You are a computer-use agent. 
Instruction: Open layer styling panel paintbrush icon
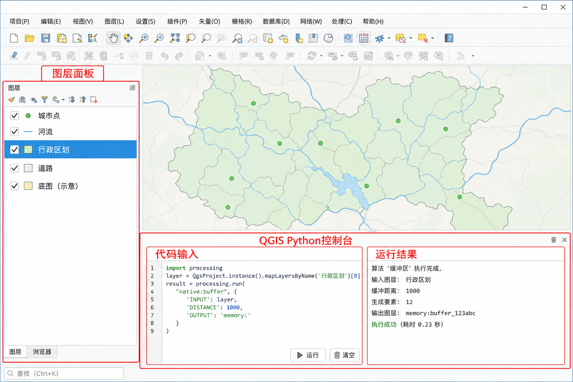click(x=12, y=100)
